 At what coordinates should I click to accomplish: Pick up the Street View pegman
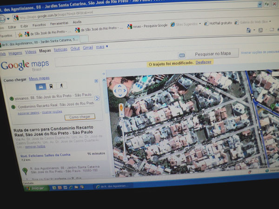[121, 108]
